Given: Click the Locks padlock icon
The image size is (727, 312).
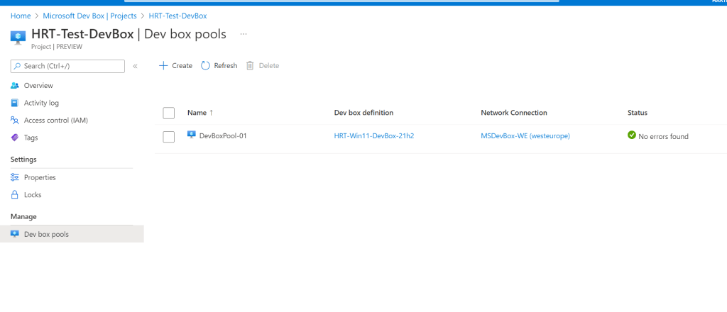Looking at the screenshot, I should [x=15, y=195].
